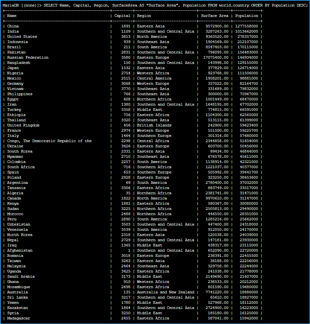Click the Name column header
310x324 pixels.
click(x=12, y=16)
